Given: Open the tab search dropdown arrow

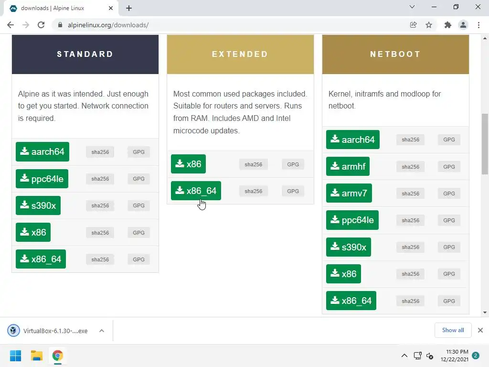Looking at the screenshot, I should pos(412,7).
